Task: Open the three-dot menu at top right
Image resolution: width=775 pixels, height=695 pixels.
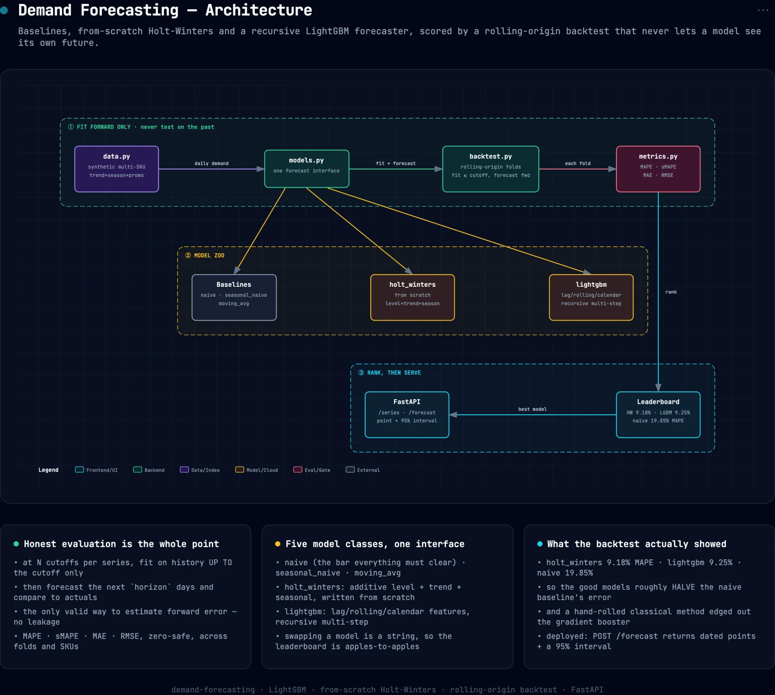Action: click(x=763, y=10)
